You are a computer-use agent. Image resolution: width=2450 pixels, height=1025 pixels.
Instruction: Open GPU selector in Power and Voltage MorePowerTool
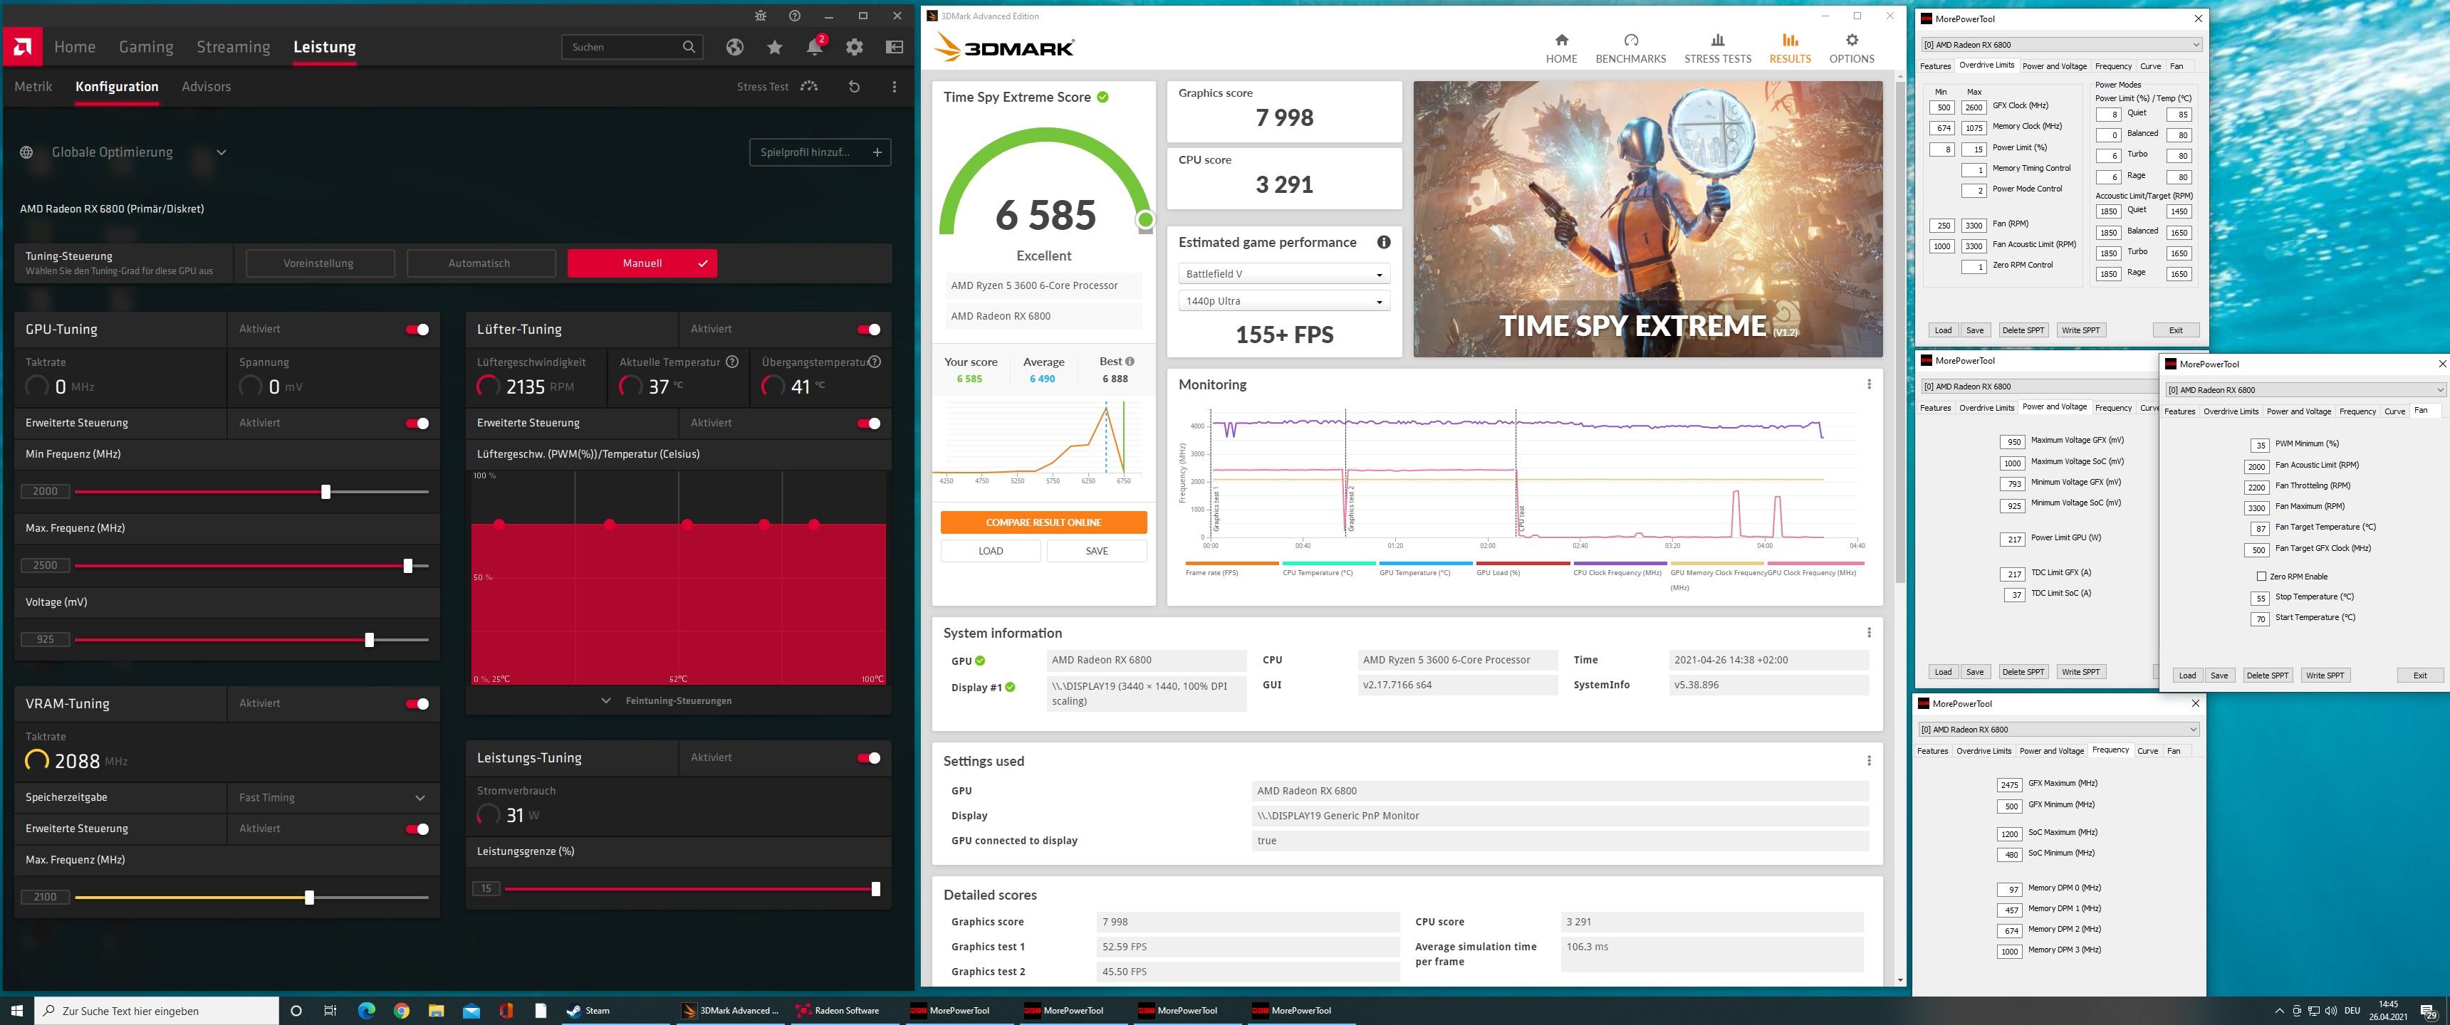coord(2038,386)
